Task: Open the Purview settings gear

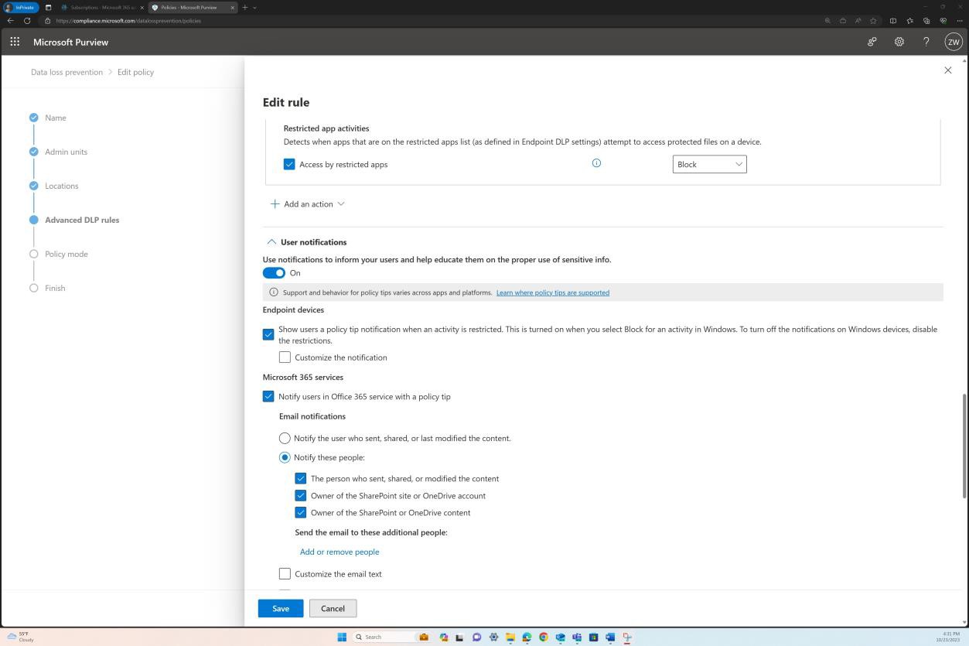Action: pyautogui.click(x=899, y=42)
